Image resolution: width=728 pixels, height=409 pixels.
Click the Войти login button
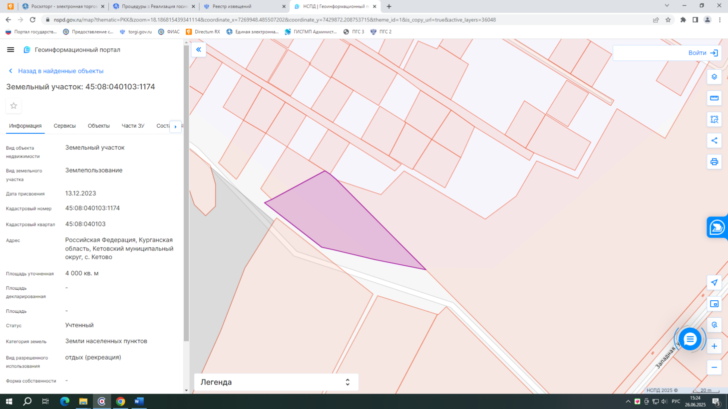point(703,53)
